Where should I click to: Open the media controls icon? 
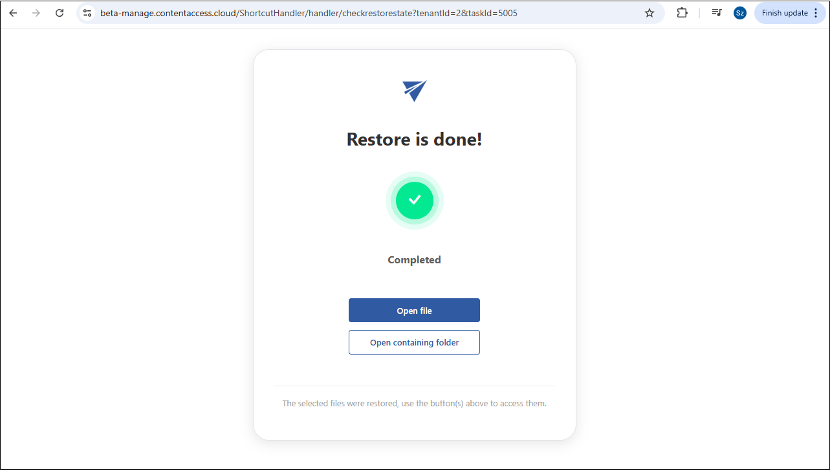pyautogui.click(x=716, y=13)
